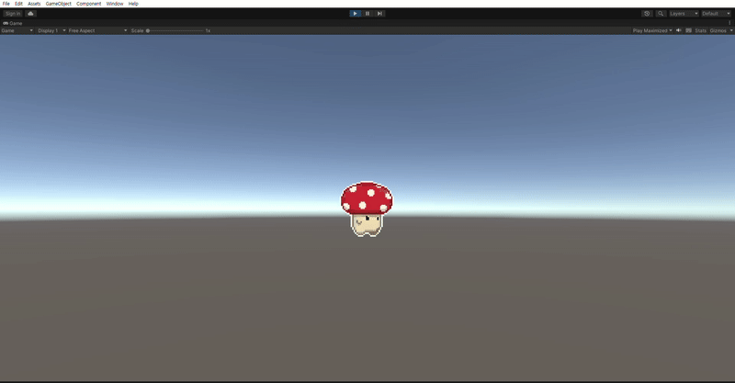Viewport: 735px width, 383px height.
Task: Open the Assets menu
Action: 34,4
